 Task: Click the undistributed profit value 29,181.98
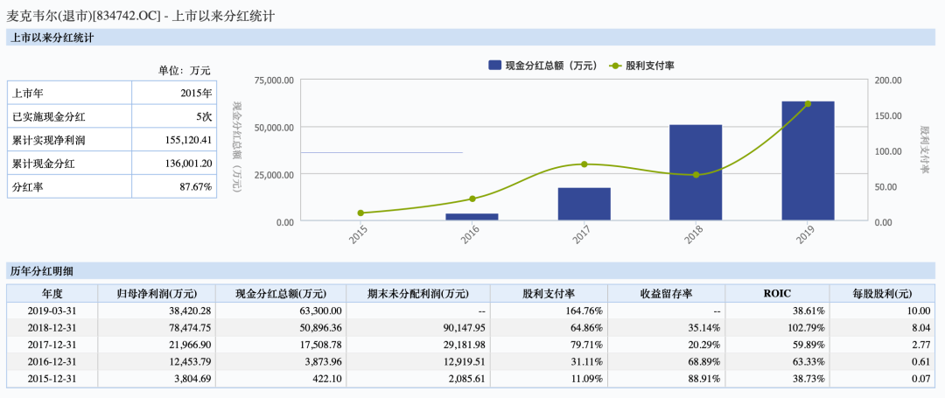(x=465, y=345)
